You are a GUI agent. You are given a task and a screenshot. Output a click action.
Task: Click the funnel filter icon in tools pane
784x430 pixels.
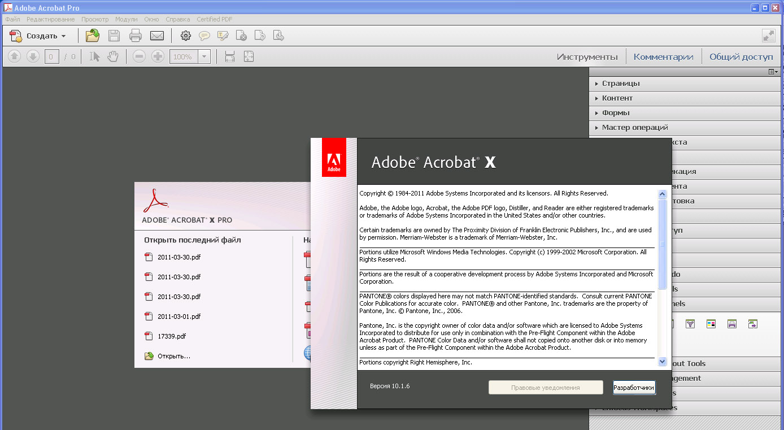pos(690,324)
